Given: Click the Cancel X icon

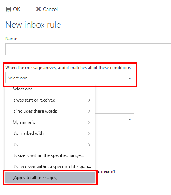Looking at the screenshot, I should coord(38,9).
